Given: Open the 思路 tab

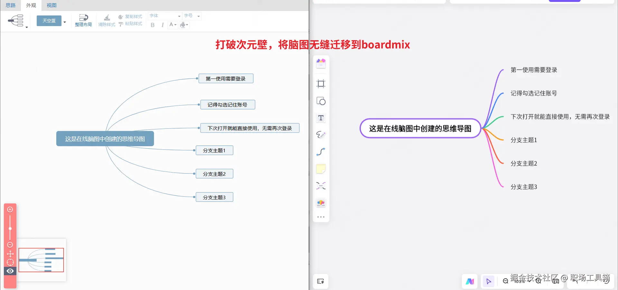Looking at the screenshot, I should (x=11, y=5).
